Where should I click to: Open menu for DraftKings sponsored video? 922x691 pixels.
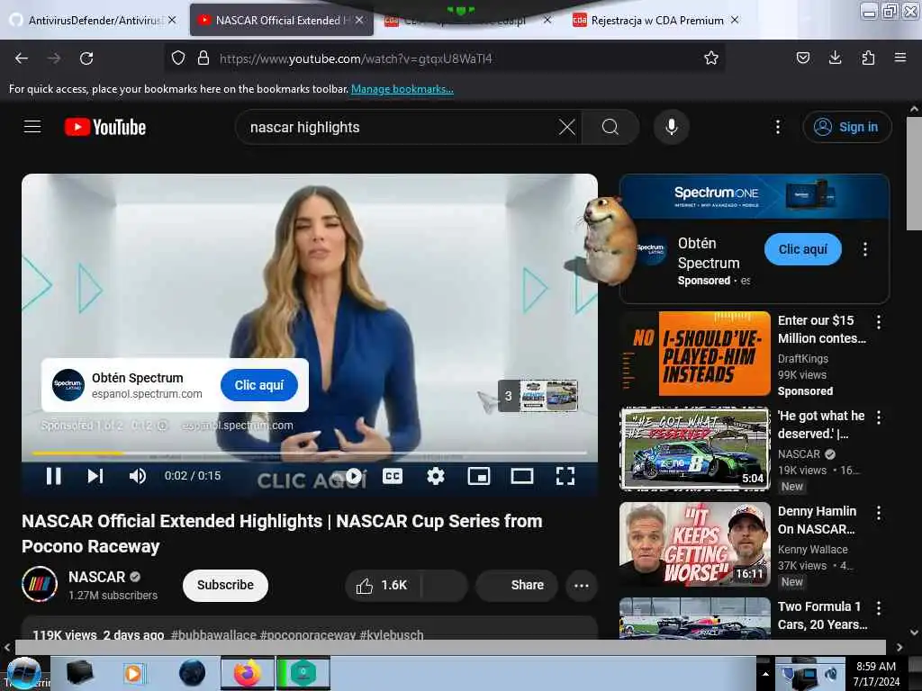coord(879,322)
